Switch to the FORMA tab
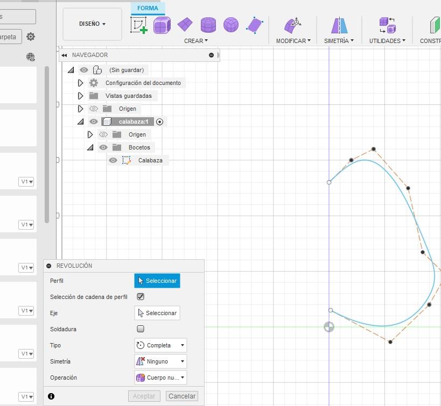The image size is (441, 406). click(x=148, y=8)
